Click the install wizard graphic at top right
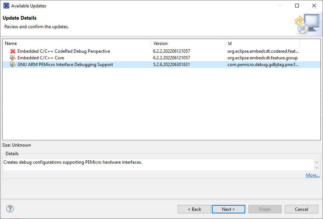This screenshot has height=219, width=323. point(308,23)
